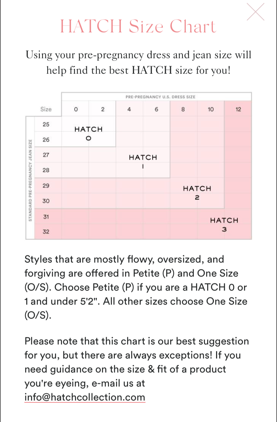The image size is (277, 422).
Task: Click jean size 25 row label
Action: point(46,124)
